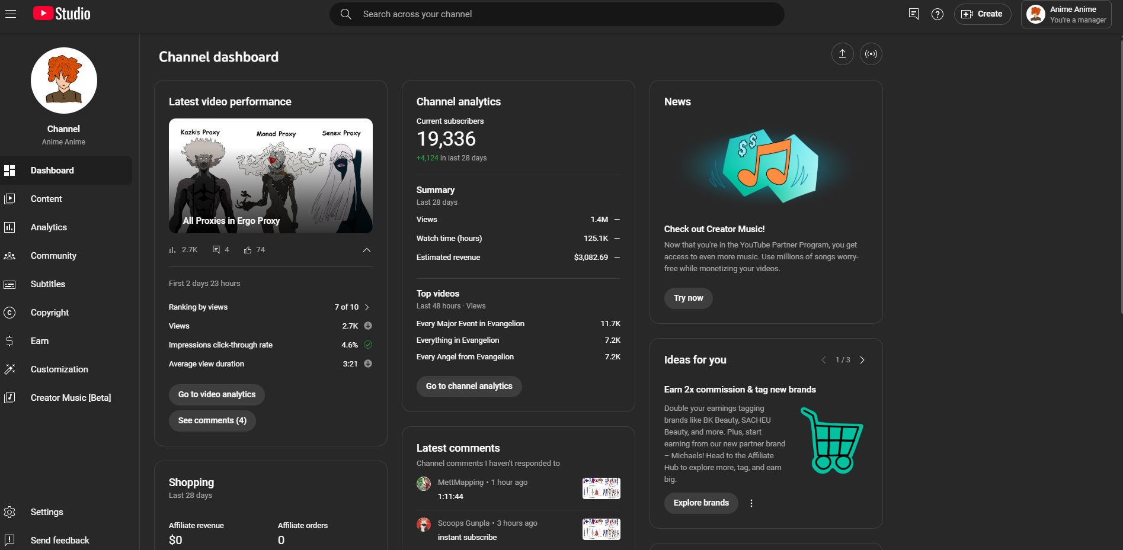Open three-dot menu beside Explore brands
1123x550 pixels.
[x=751, y=503]
